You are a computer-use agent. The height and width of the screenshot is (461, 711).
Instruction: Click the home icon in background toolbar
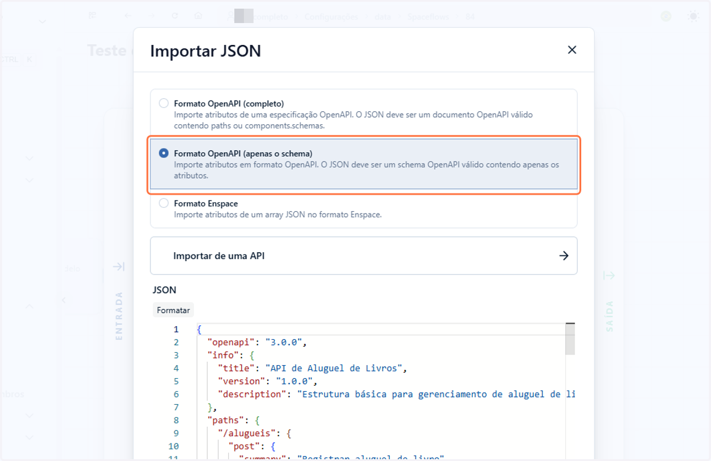pyautogui.click(x=198, y=17)
